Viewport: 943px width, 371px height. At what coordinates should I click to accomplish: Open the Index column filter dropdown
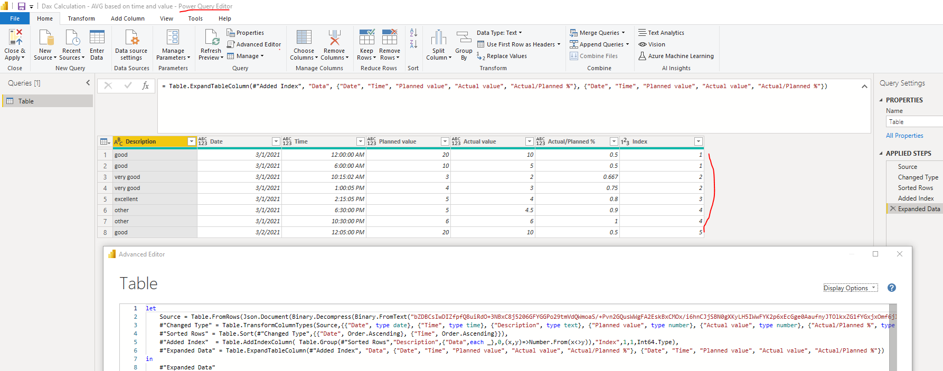click(699, 141)
